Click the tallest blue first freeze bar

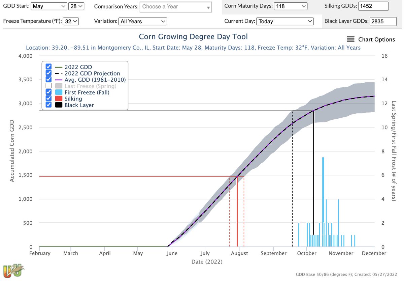(x=323, y=202)
